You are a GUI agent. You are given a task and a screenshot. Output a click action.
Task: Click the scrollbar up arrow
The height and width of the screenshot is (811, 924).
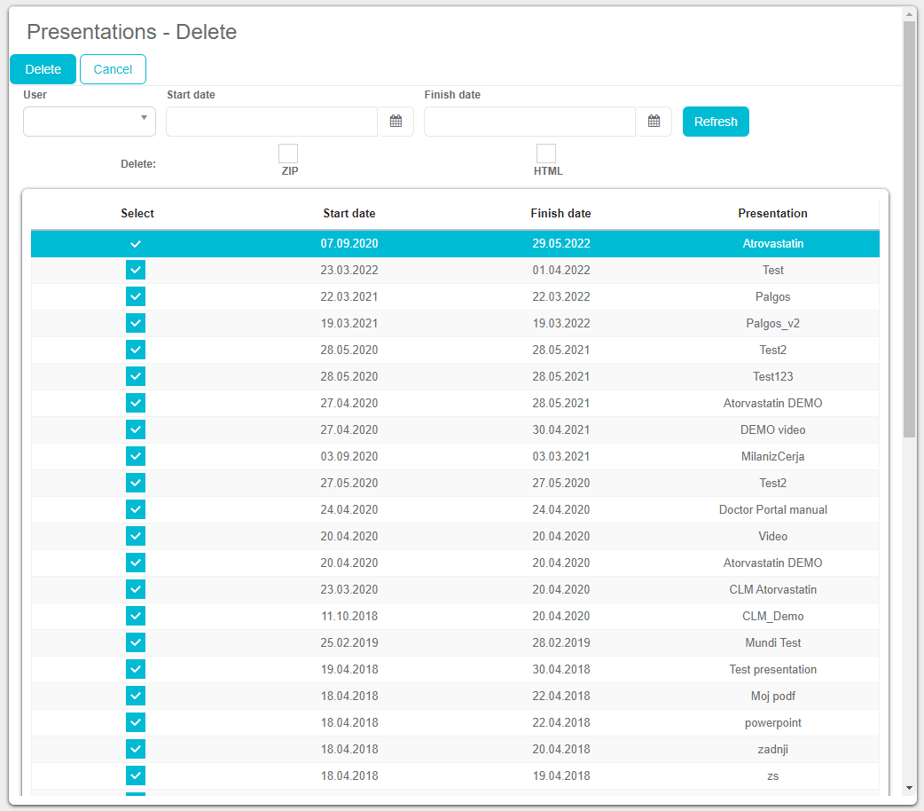point(909,14)
